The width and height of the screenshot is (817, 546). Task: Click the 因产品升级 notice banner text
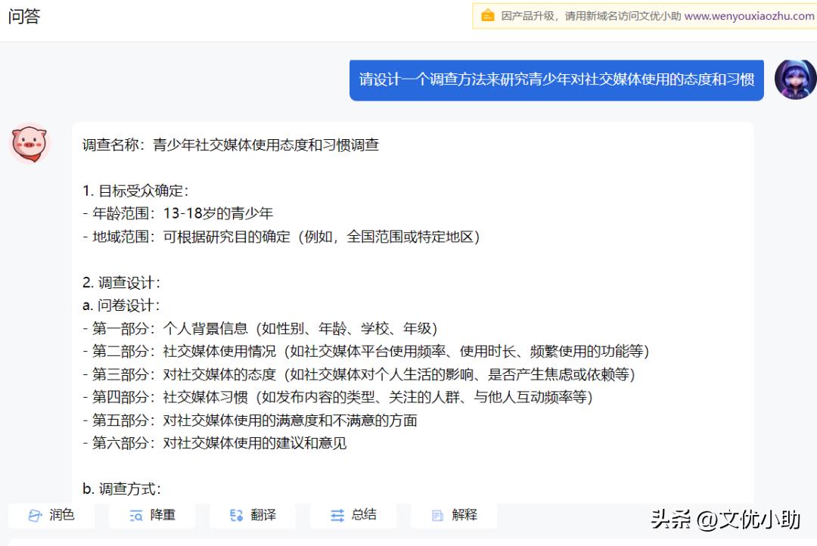[590, 16]
